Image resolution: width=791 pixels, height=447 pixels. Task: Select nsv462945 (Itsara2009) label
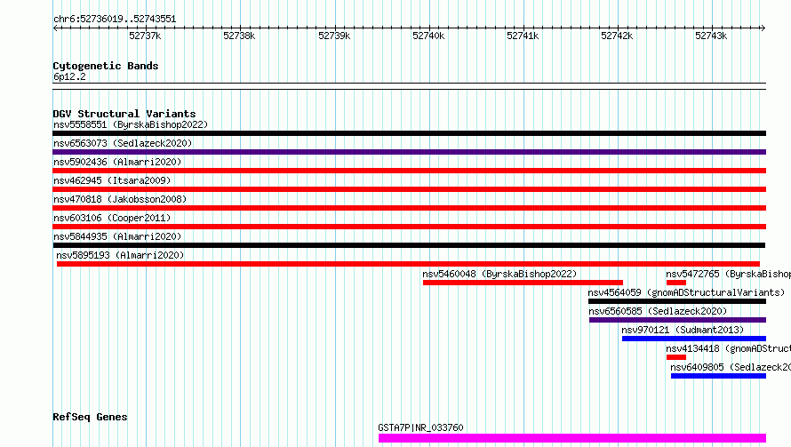pyautogui.click(x=112, y=180)
